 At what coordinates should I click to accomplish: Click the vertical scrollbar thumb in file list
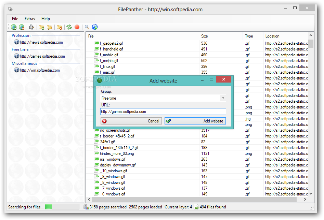[x=311, y=43]
